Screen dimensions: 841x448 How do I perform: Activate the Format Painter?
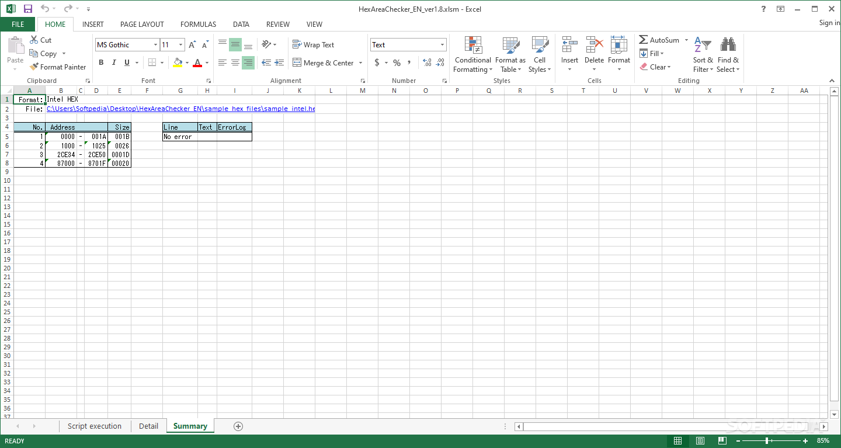click(x=57, y=67)
